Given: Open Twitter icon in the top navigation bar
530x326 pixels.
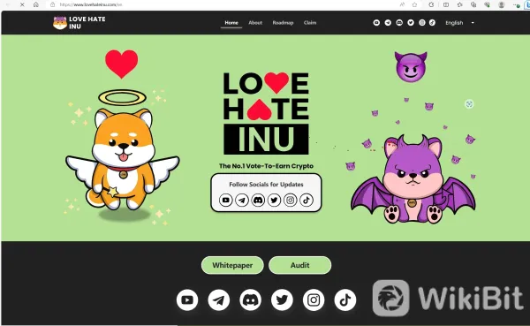Looking at the screenshot, I should 411,23.
